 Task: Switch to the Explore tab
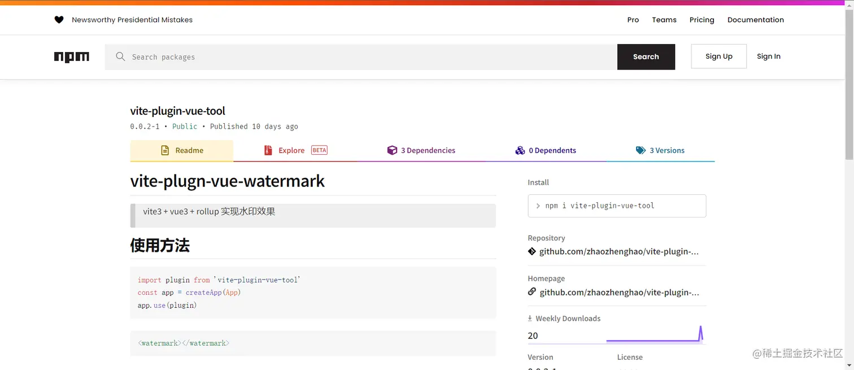click(x=295, y=150)
